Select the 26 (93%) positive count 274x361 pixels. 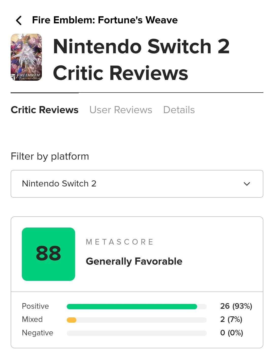click(236, 306)
